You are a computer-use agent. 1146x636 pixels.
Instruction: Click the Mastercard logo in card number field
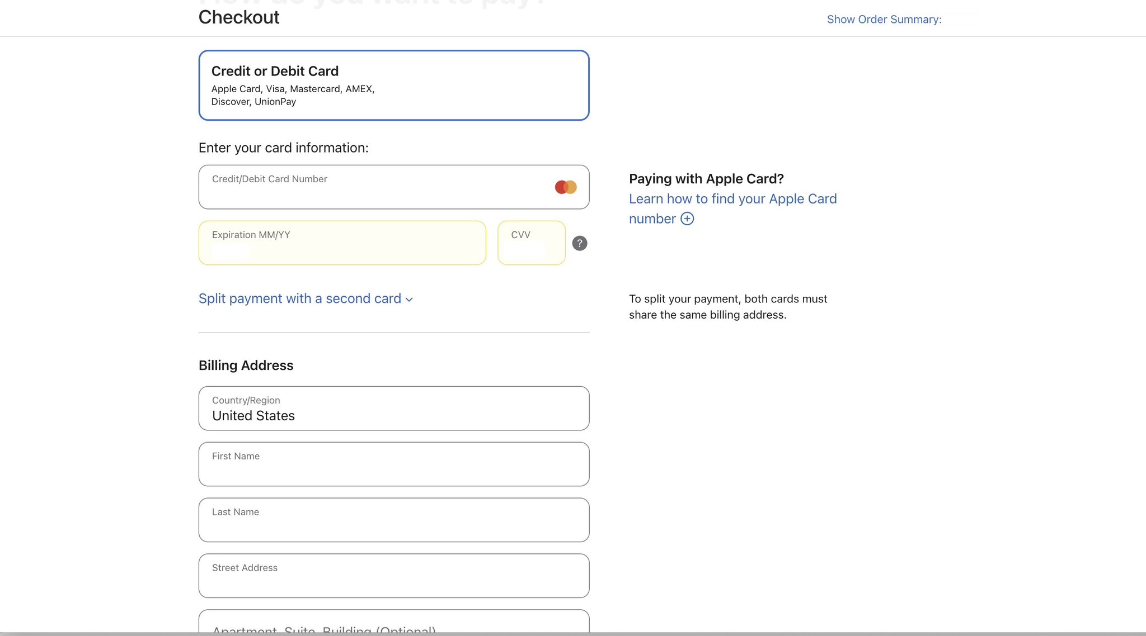(x=566, y=187)
